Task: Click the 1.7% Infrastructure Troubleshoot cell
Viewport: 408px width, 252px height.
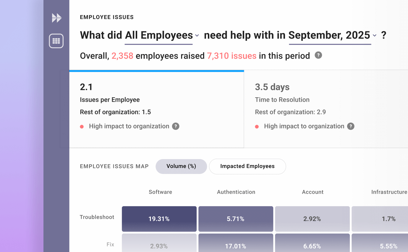Action: [x=389, y=219]
